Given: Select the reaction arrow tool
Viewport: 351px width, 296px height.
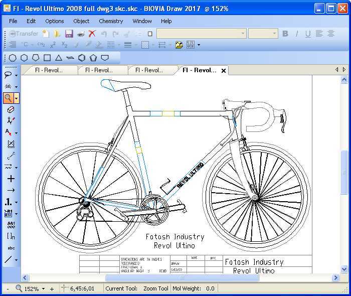Looking at the screenshot, I should [x=11, y=190].
